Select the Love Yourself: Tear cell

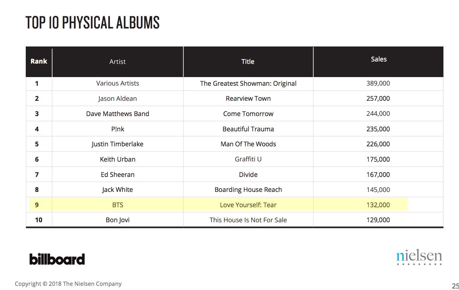(x=248, y=205)
